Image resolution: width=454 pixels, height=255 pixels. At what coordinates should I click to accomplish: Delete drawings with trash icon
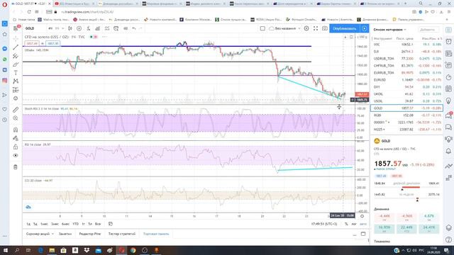pos(16,167)
